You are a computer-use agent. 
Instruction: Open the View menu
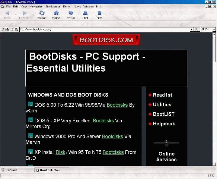tap(24, 6)
